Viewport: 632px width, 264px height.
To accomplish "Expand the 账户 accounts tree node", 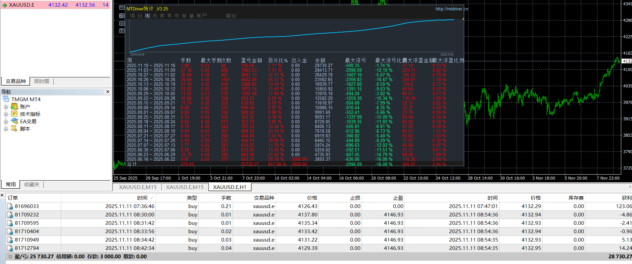I will (6, 107).
